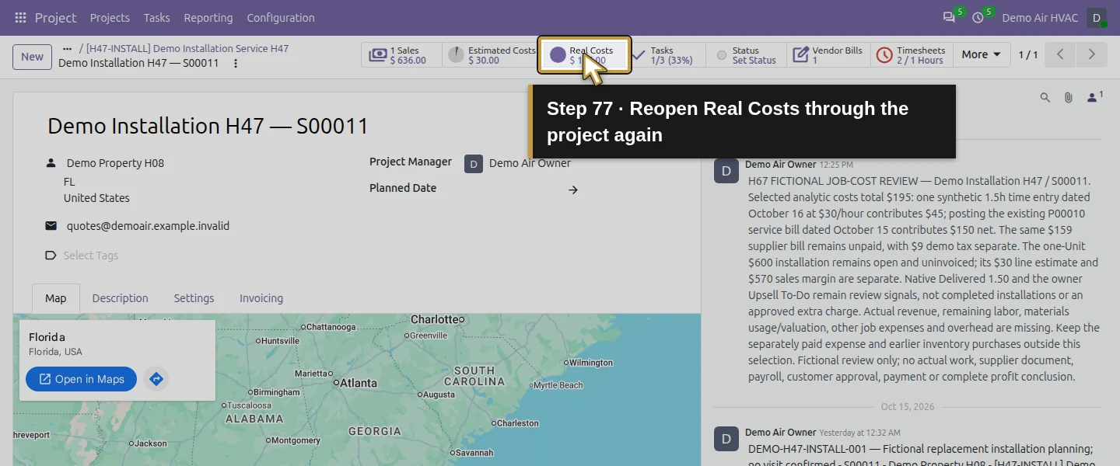
Task: Search chatter messages
Action: coord(1045,97)
